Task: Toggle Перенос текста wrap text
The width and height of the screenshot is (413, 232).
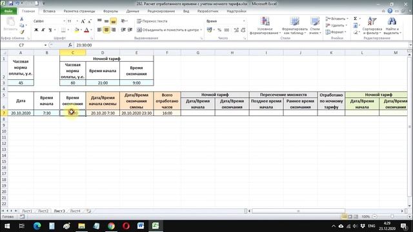Action: click(152, 21)
